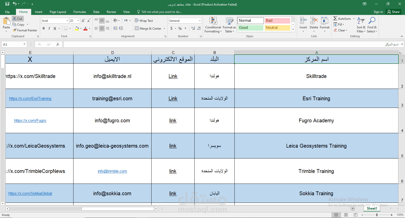Screen dimensions: 405x218
Task: Click the Share button
Action: [393, 12]
